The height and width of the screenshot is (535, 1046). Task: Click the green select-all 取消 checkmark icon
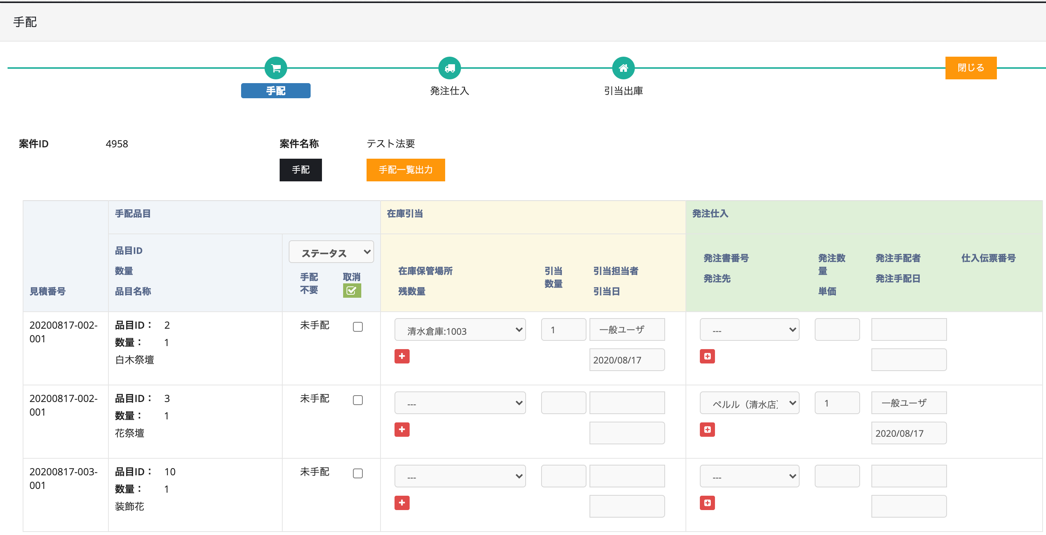coord(352,291)
